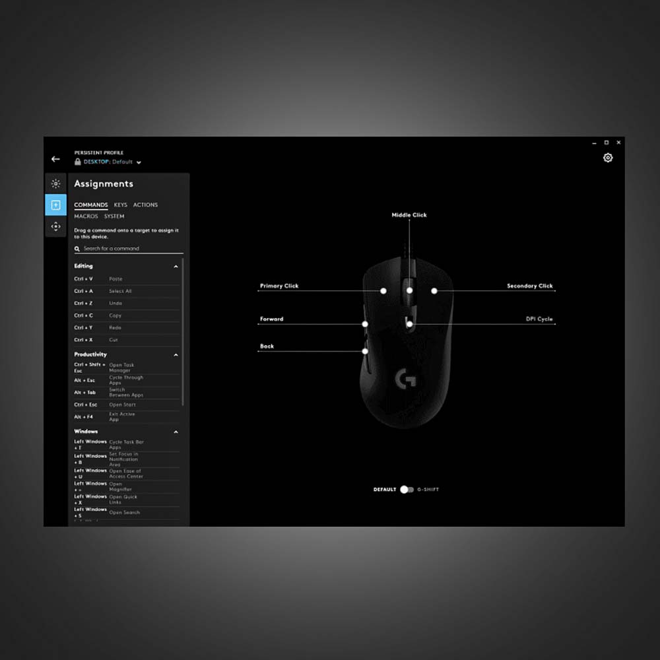Click the back arrow icon
Viewport: 660px width, 660px height.
55,159
